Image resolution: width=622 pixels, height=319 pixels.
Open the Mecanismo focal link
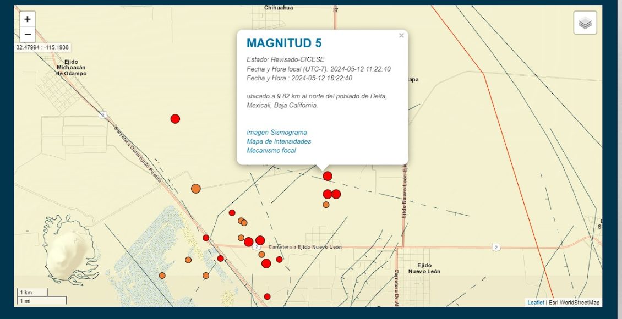tap(271, 150)
